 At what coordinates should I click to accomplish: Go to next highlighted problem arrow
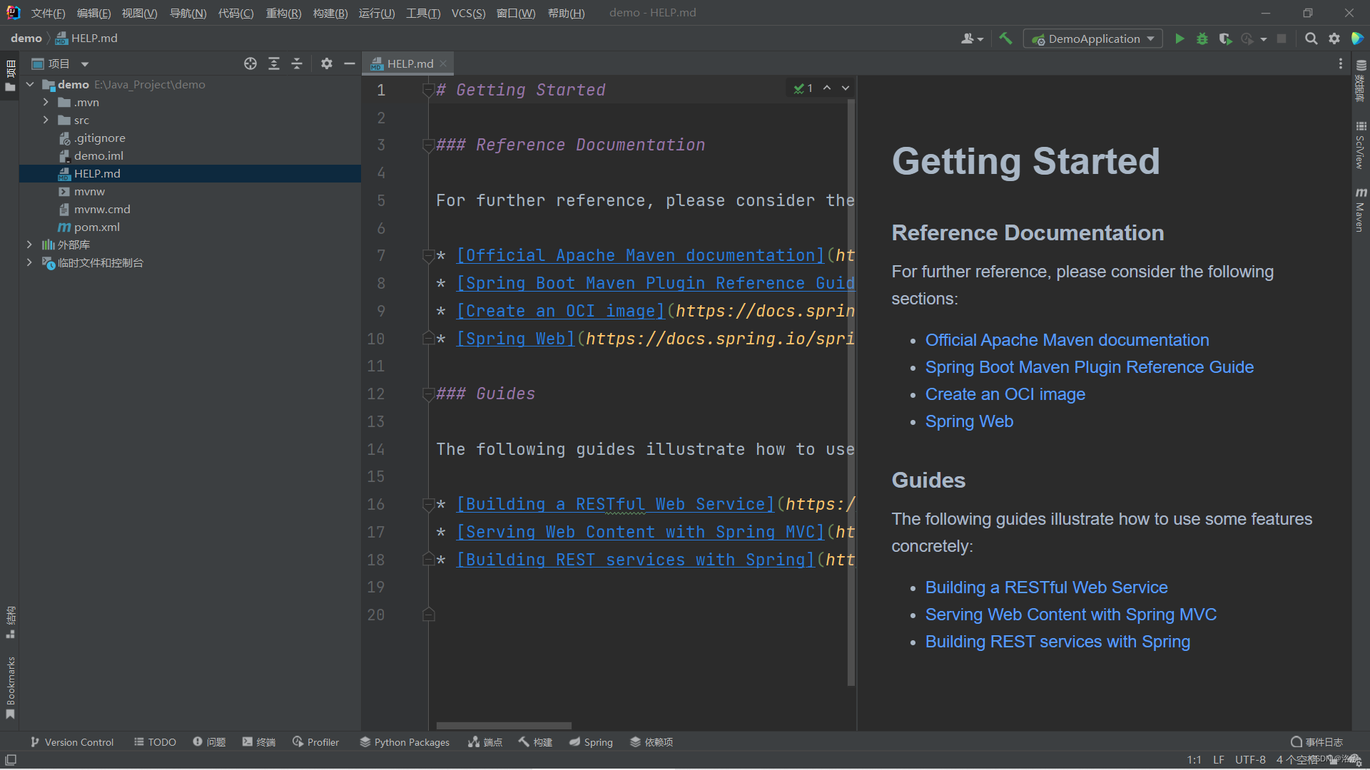click(x=846, y=88)
